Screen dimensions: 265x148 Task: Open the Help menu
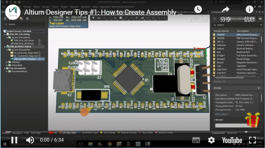coord(95,7)
